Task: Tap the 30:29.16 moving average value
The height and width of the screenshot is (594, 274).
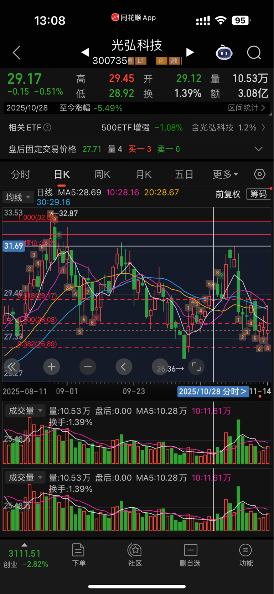Action: (x=53, y=202)
